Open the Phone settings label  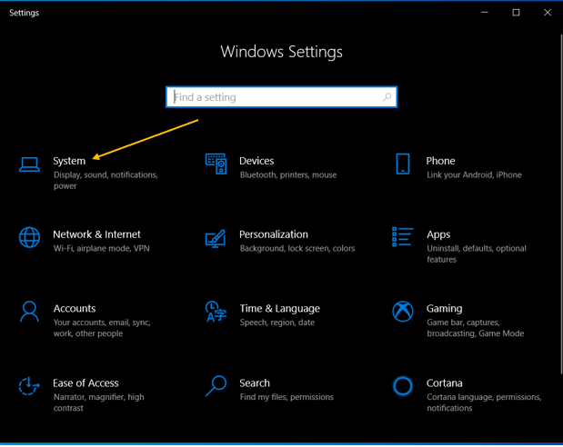tap(440, 161)
